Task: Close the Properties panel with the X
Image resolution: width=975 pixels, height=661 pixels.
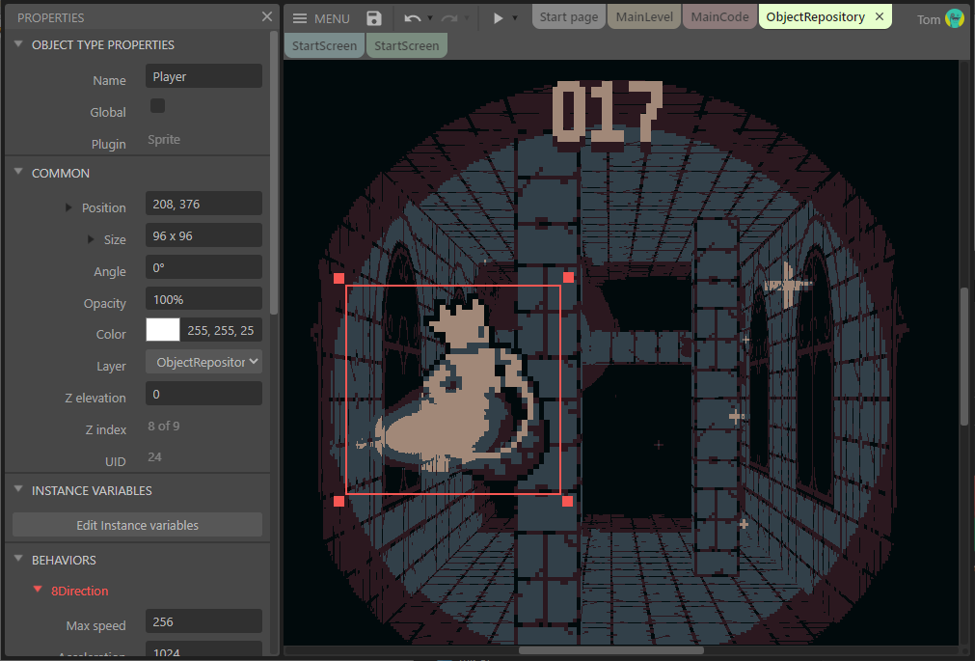Action: 267,16
